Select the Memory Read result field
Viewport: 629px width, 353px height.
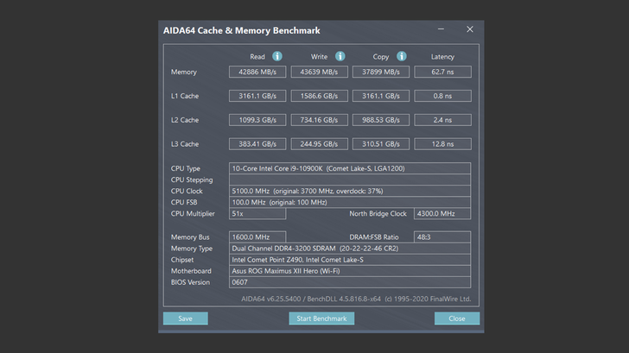coord(257,72)
